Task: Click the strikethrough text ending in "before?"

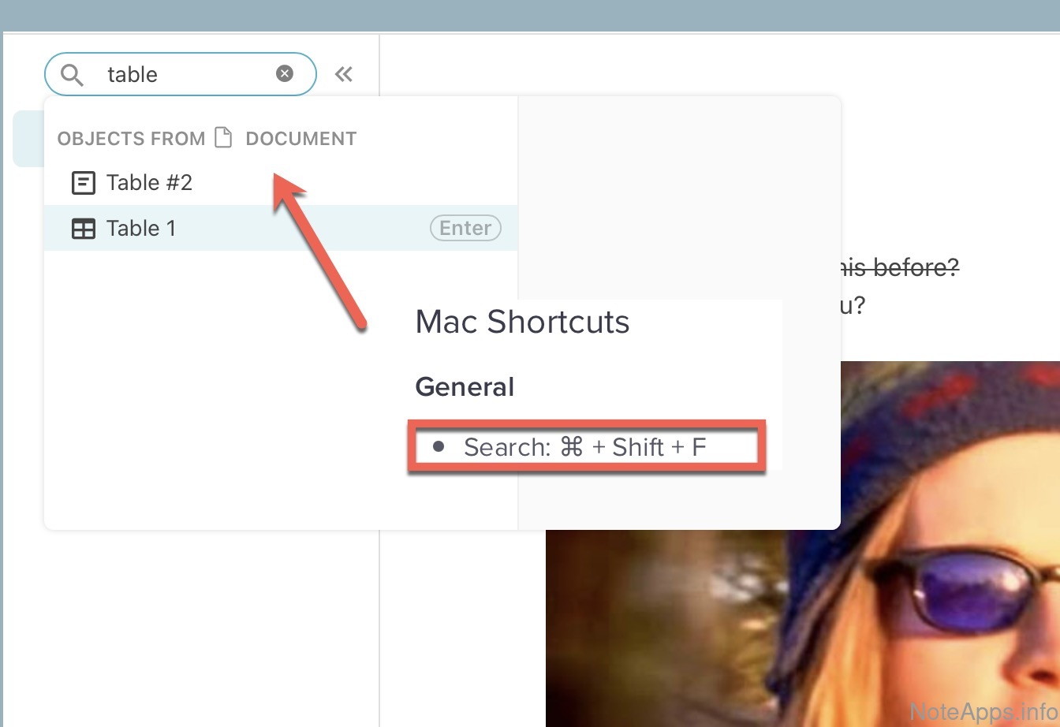Action: 899,268
